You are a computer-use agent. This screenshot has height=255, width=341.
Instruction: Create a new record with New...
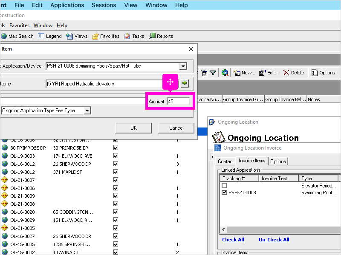coord(244,73)
